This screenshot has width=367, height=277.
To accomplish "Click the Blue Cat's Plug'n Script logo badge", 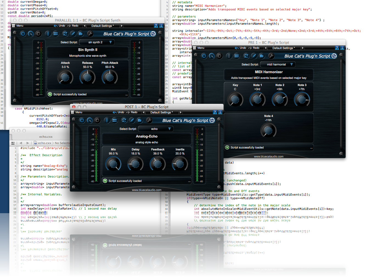I will [x=188, y=120].
